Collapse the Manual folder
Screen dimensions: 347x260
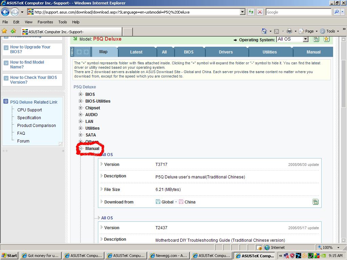click(81, 148)
